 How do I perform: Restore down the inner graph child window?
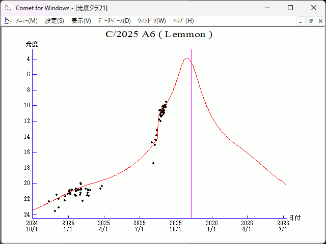(310, 21)
